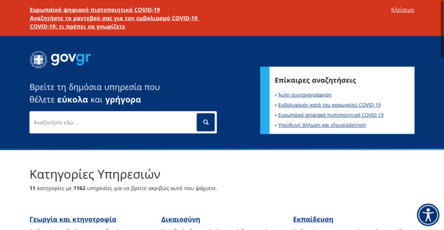This screenshot has width=444, height=230.
Task: Open the vaccination appointment link in the banner
Action: click(114, 18)
